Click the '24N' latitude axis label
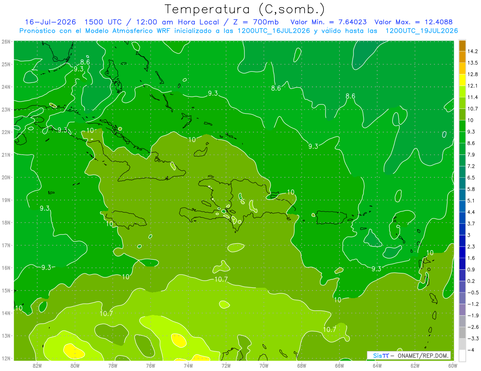This screenshot has width=481, height=371. [x=6, y=87]
